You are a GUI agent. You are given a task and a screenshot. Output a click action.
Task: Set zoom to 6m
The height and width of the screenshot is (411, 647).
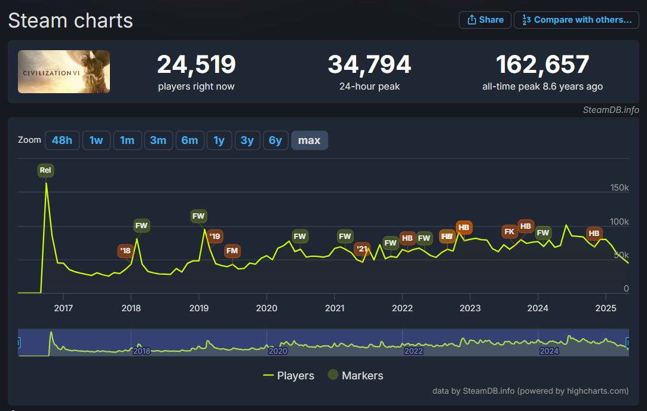pos(190,140)
